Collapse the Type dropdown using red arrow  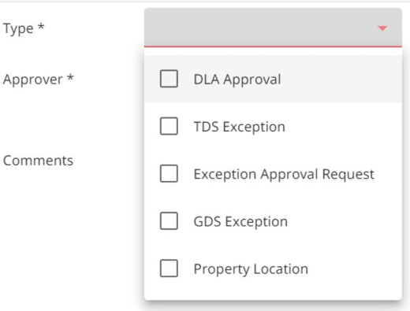click(x=382, y=28)
